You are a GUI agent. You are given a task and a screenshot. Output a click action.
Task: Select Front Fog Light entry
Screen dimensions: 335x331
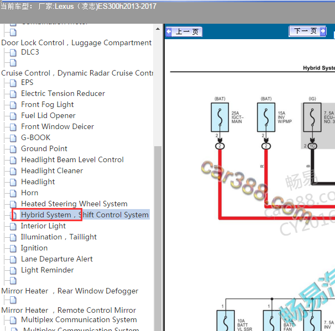click(x=47, y=104)
